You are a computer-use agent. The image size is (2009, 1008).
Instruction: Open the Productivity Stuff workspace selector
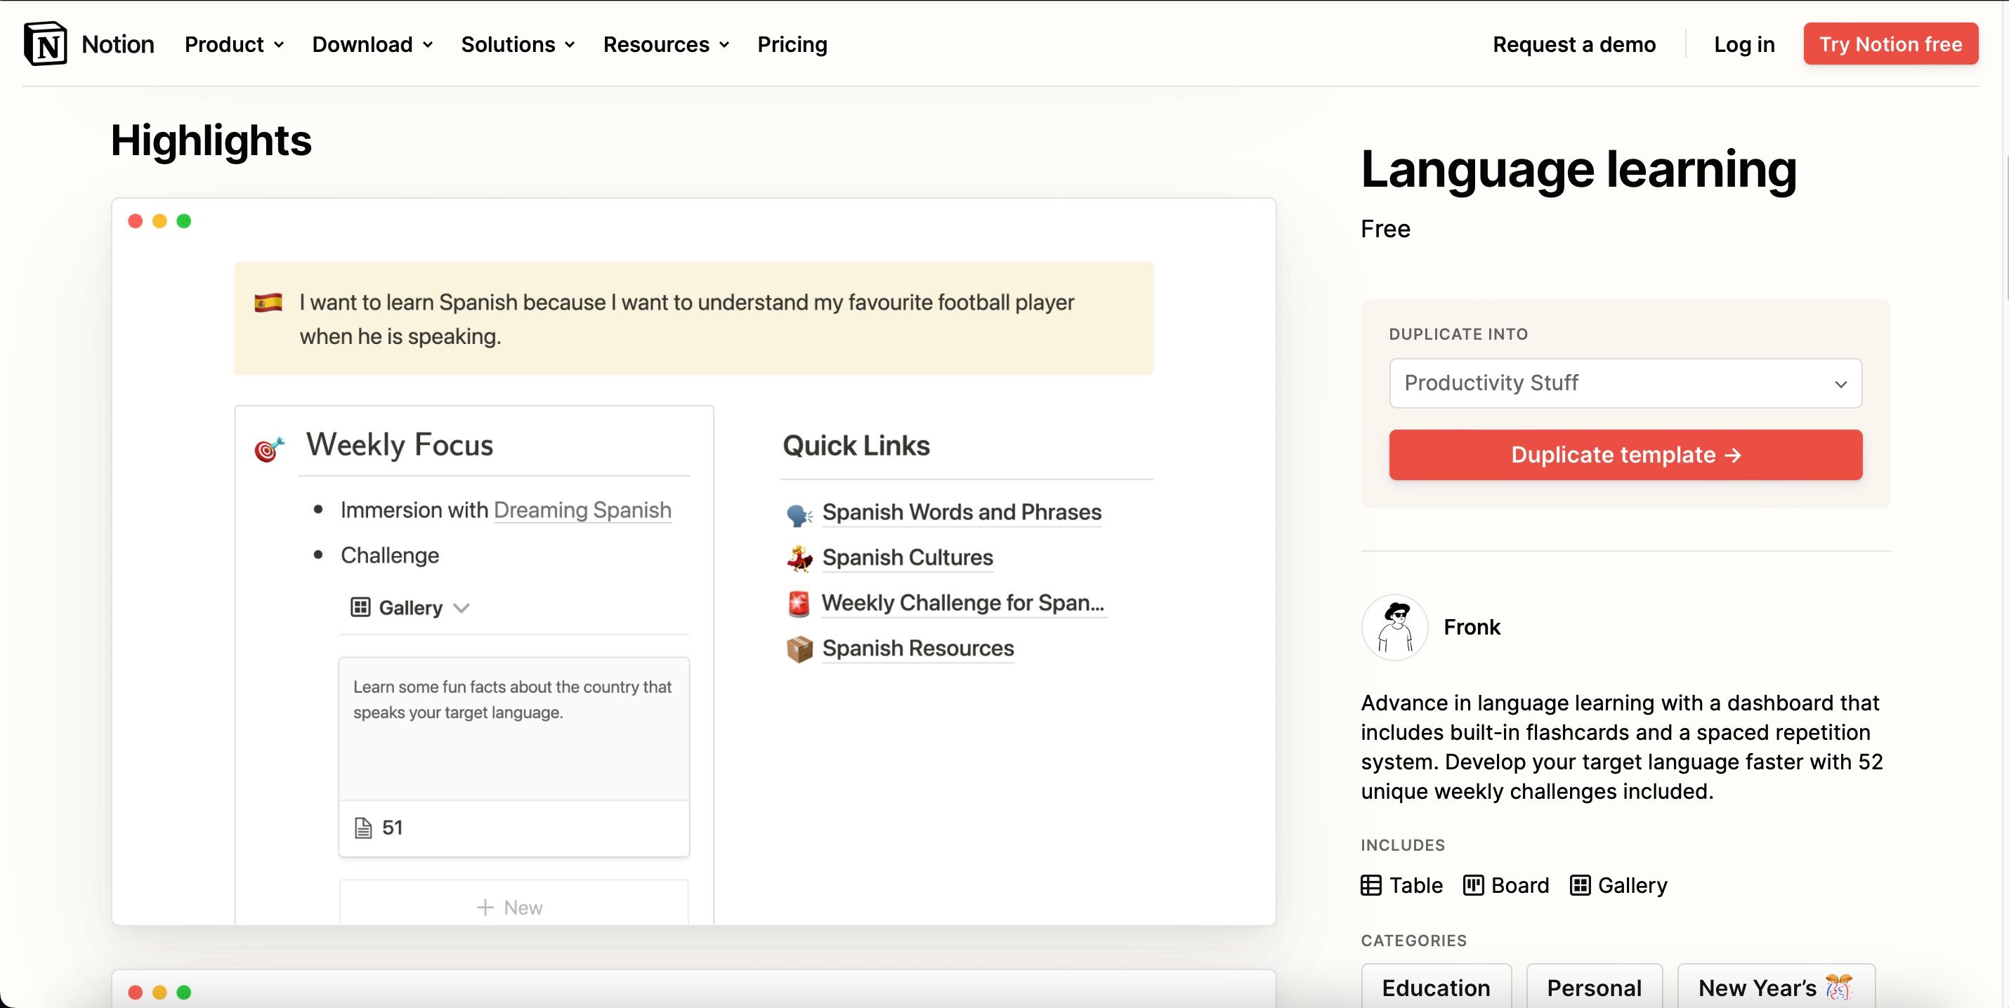[1625, 383]
